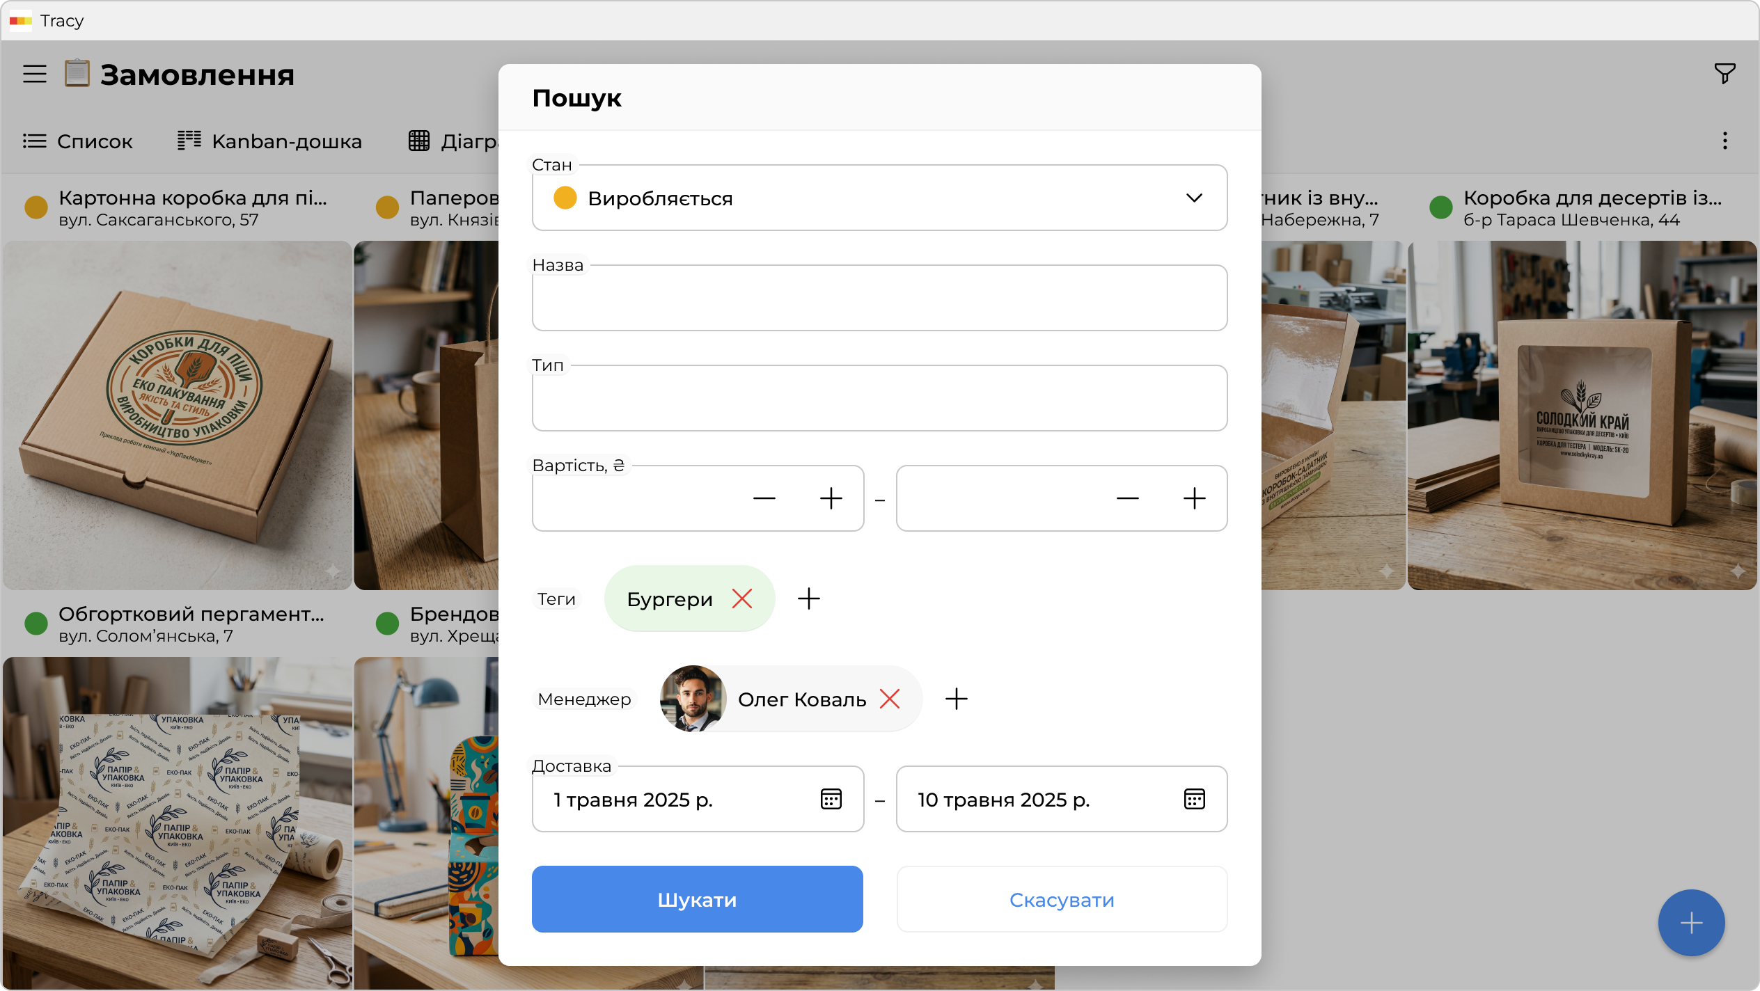Viewport: 1760px width, 991px height.
Task: Add another manager with plus icon
Action: [956, 699]
